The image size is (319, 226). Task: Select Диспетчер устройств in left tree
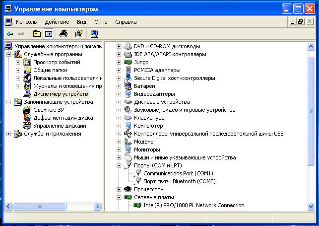61,94
